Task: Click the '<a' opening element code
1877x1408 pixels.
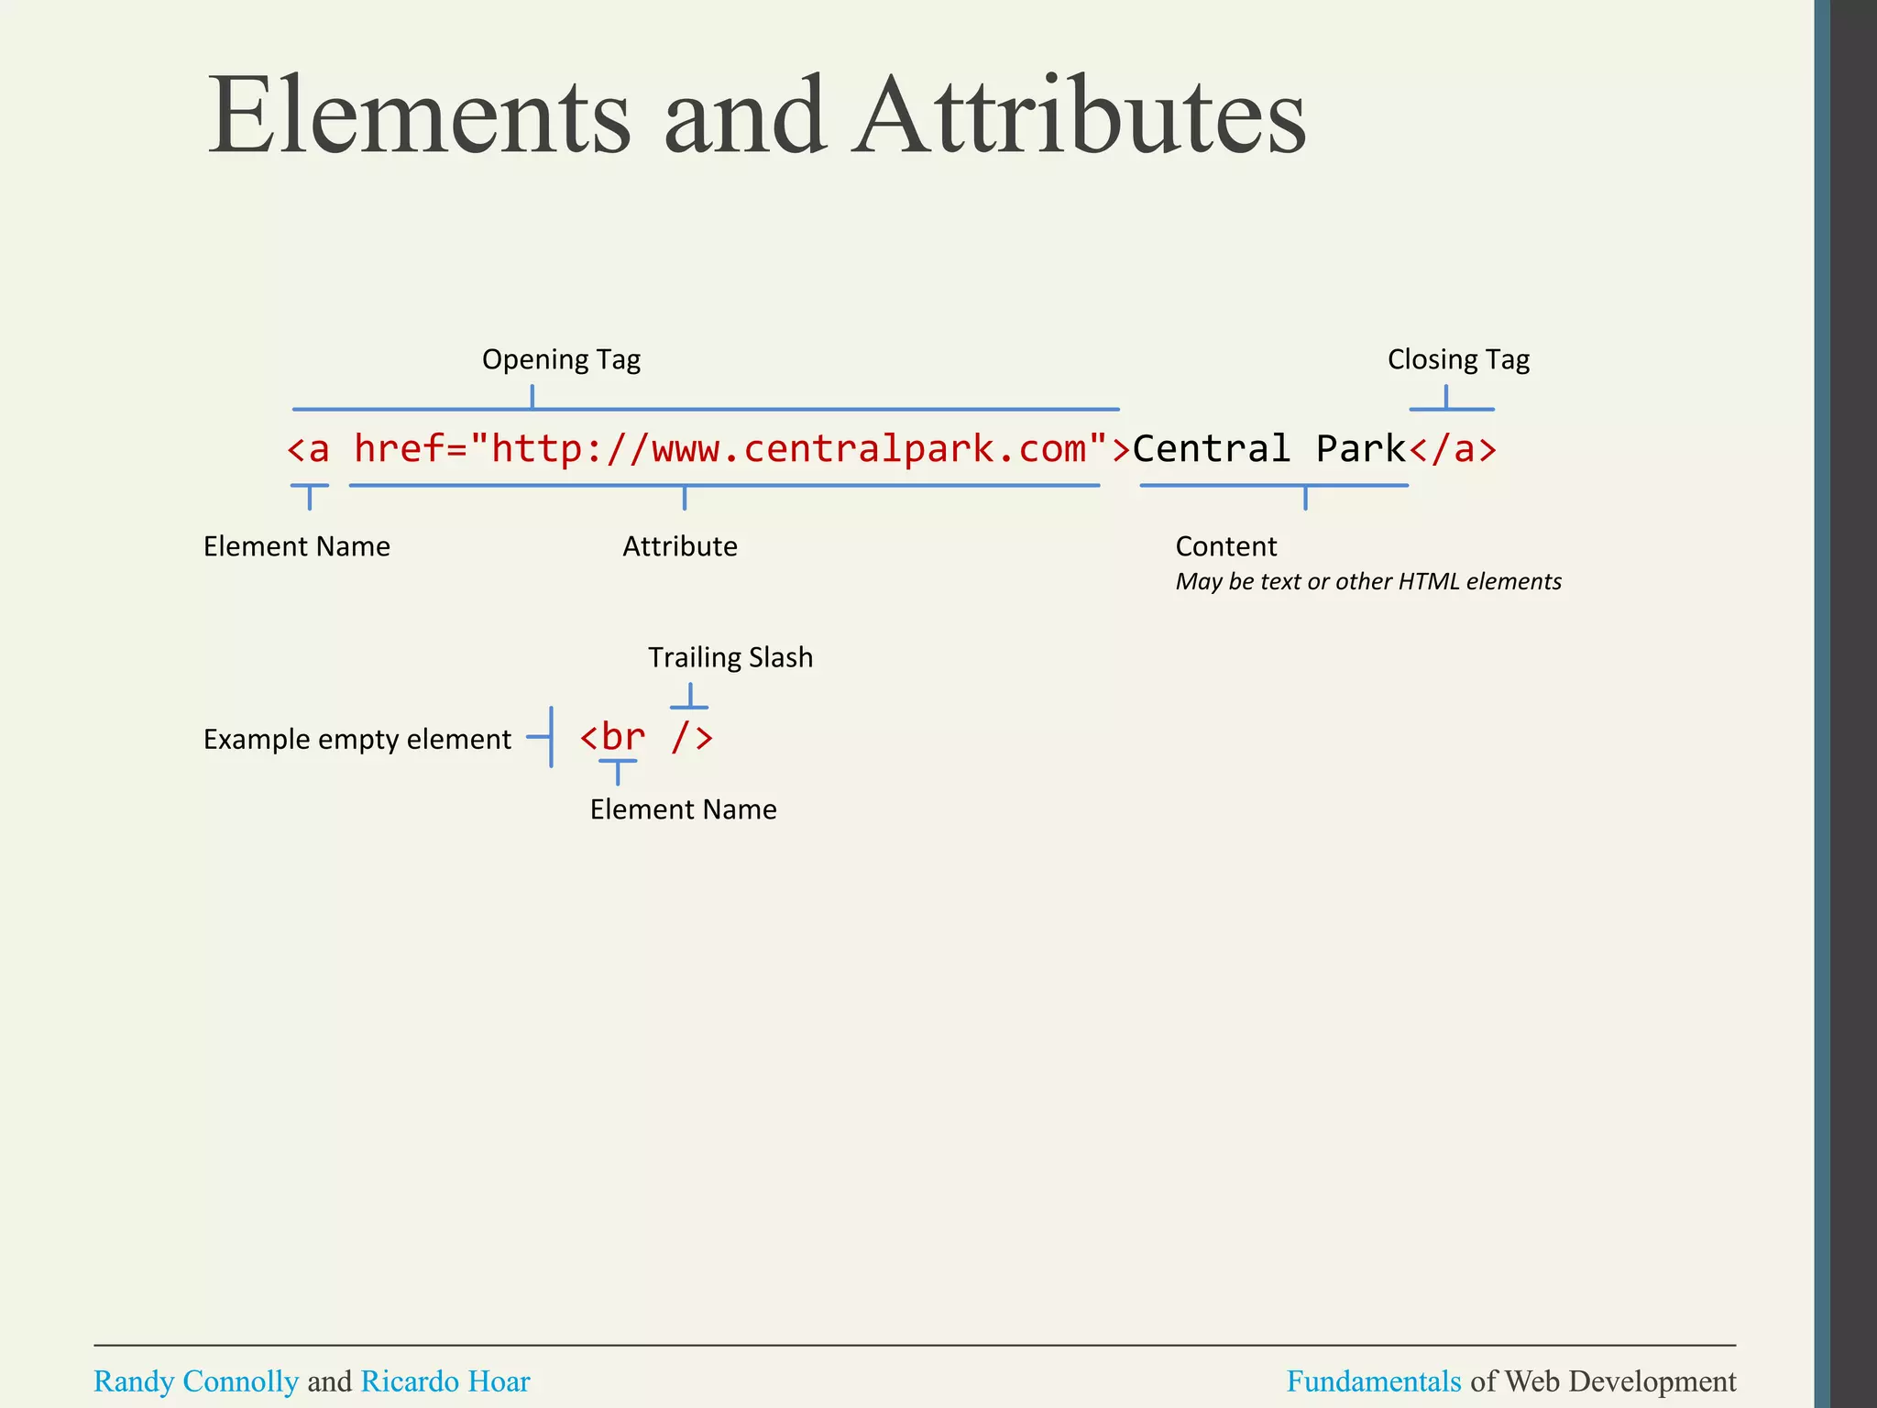Action: tap(308, 449)
